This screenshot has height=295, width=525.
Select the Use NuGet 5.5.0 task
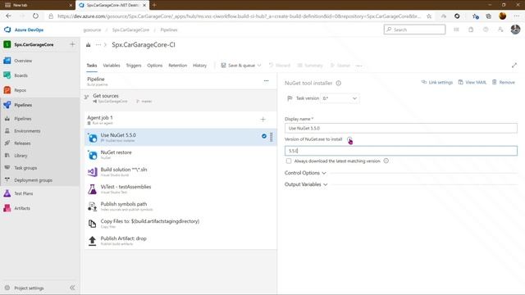tap(180, 137)
